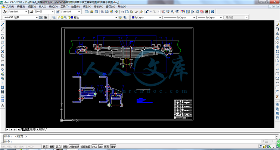
Task: Click the Help question mark icon
Action: coord(212,12)
